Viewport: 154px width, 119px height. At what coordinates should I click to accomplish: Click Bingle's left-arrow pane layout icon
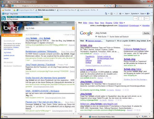pos(147,19)
